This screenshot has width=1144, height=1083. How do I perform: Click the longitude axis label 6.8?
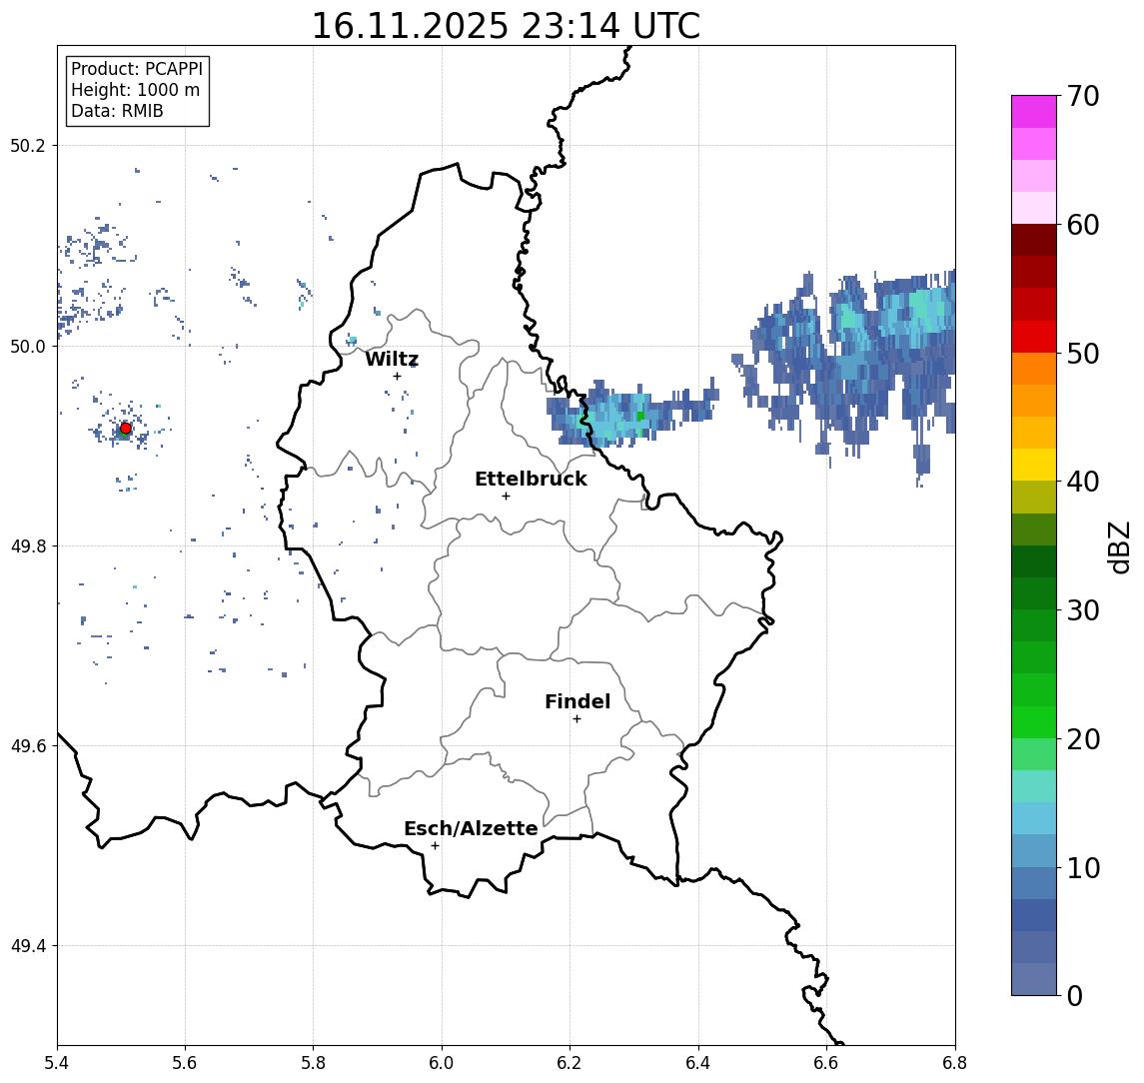955,1063
